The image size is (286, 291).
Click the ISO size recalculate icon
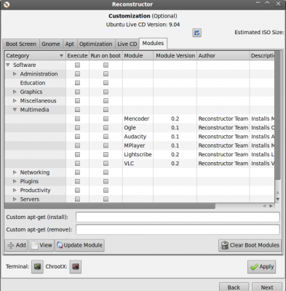click(196, 33)
